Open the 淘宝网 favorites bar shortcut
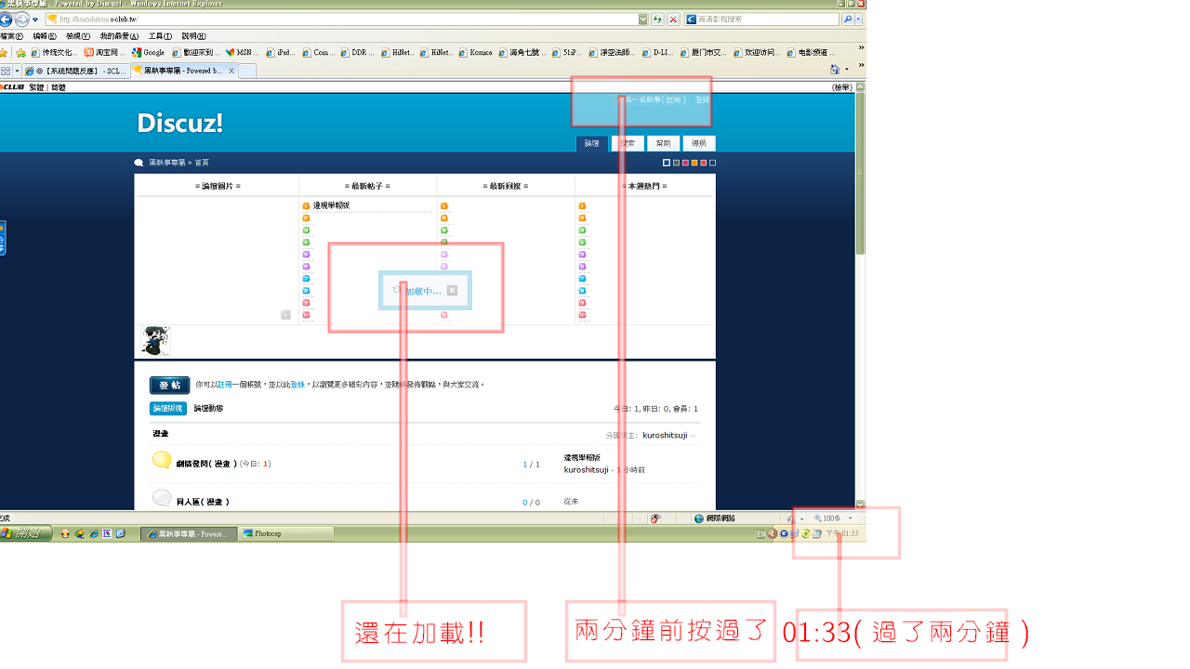1190x669 pixels. [104, 53]
